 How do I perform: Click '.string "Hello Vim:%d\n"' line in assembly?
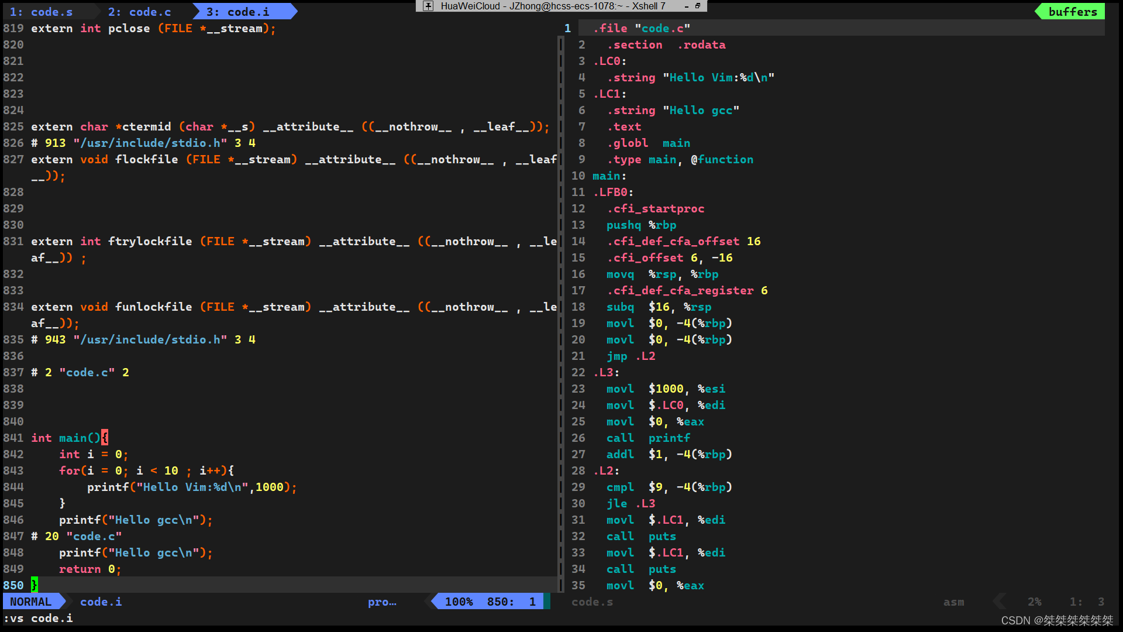(691, 77)
